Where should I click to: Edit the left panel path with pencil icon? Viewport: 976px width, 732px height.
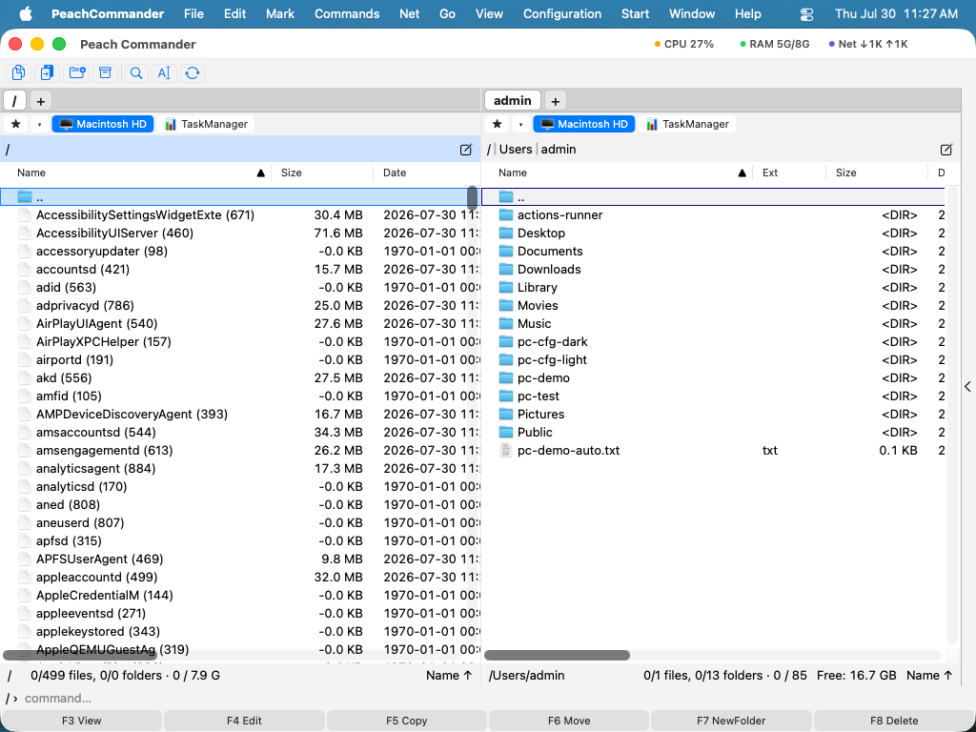[x=465, y=150]
